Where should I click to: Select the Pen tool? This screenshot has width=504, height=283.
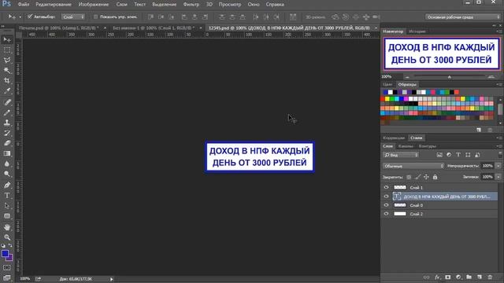pos(7,186)
